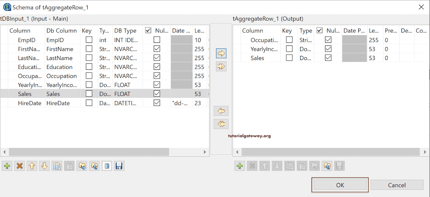This screenshot has width=430, height=197.
Task: Move selected input column down
Action: click(45, 166)
